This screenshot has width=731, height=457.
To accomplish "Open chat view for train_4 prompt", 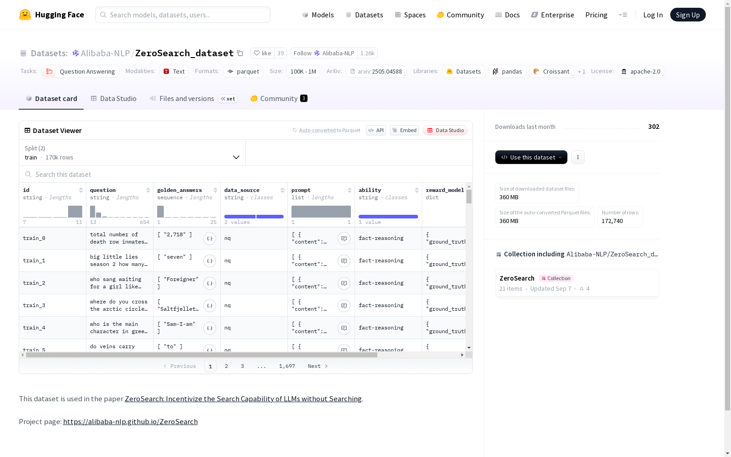I will pos(344,328).
